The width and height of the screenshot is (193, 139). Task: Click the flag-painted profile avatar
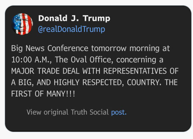pos(22,24)
